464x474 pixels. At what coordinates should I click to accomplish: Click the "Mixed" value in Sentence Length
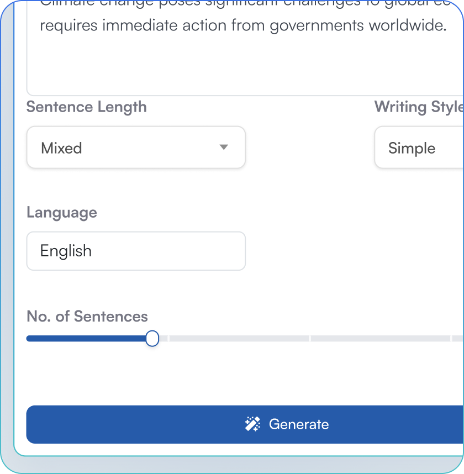61,148
